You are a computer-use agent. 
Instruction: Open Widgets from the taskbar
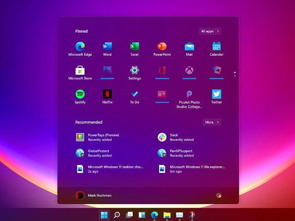(x=142, y=215)
